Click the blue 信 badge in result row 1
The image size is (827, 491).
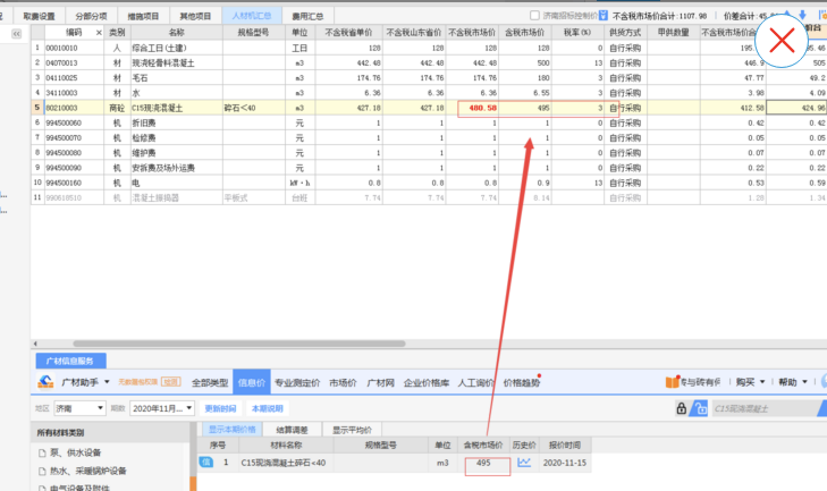click(x=206, y=462)
